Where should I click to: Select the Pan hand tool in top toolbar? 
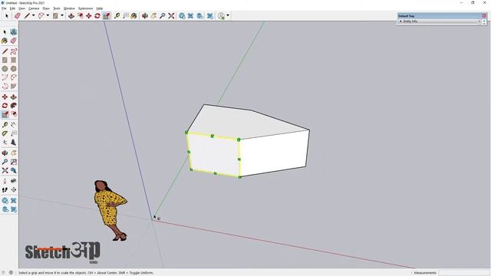coord(153,15)
